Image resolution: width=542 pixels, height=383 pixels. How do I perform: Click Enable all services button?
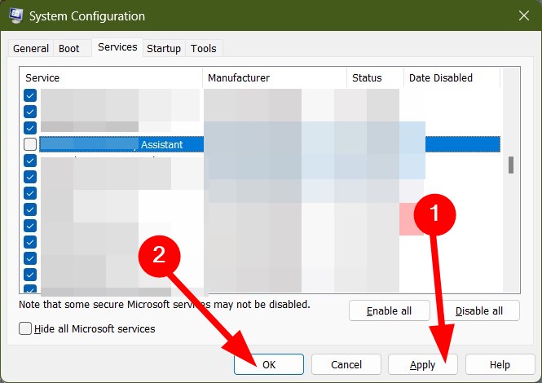pos(390,310)
